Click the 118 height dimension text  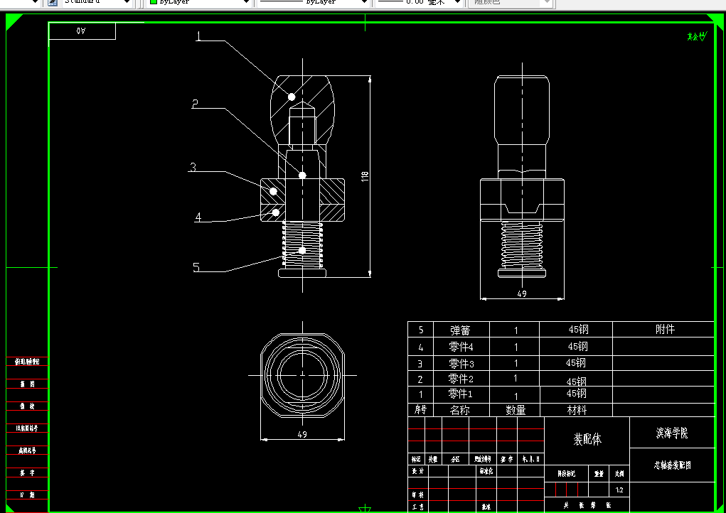pos(365,176)
